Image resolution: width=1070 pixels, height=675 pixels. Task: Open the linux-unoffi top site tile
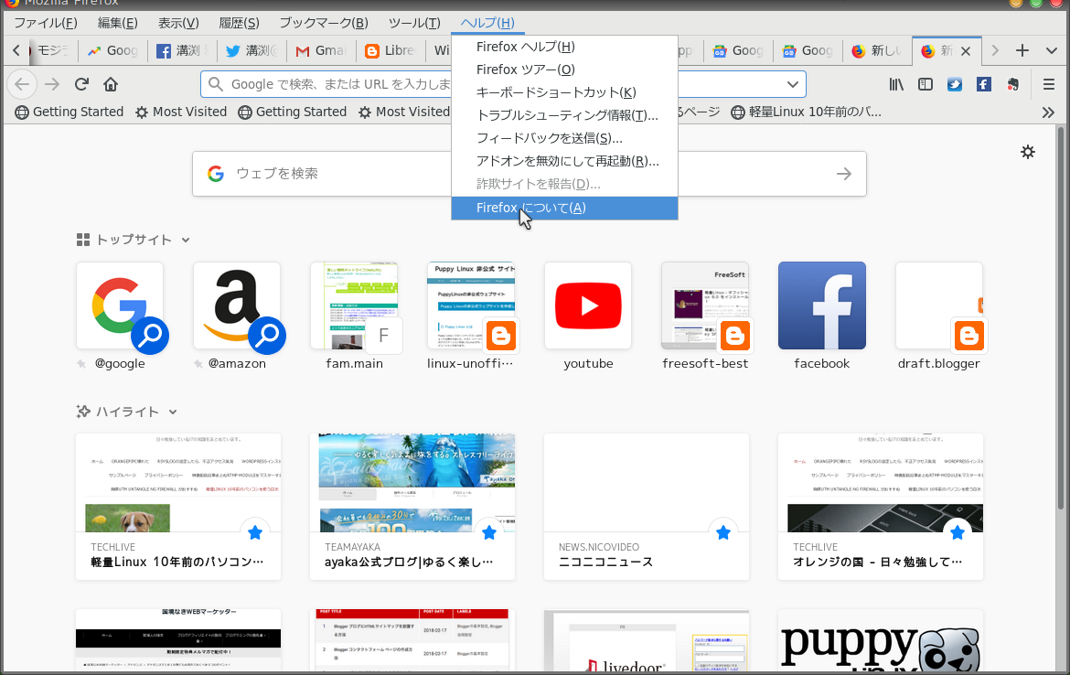point(471,305)
